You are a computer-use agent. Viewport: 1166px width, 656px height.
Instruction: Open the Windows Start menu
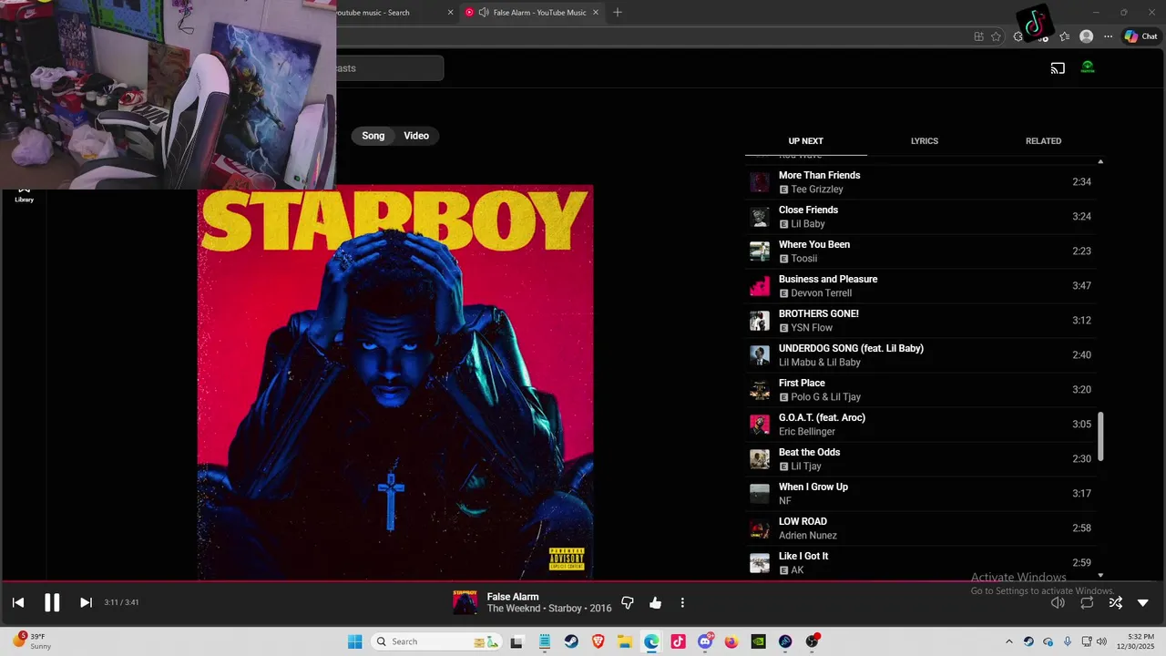pyautogui.click(x=354, y=641)
